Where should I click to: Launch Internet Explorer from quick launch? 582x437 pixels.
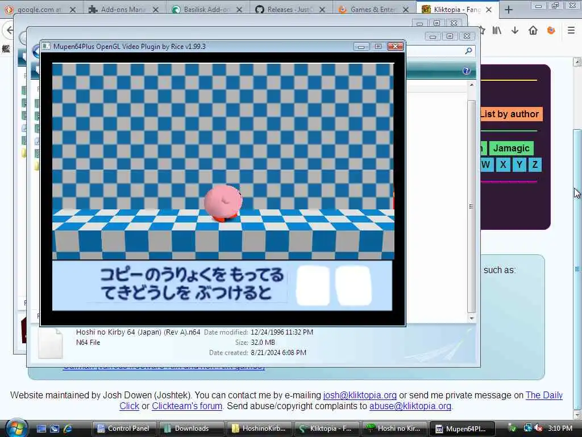pos(68,428)
